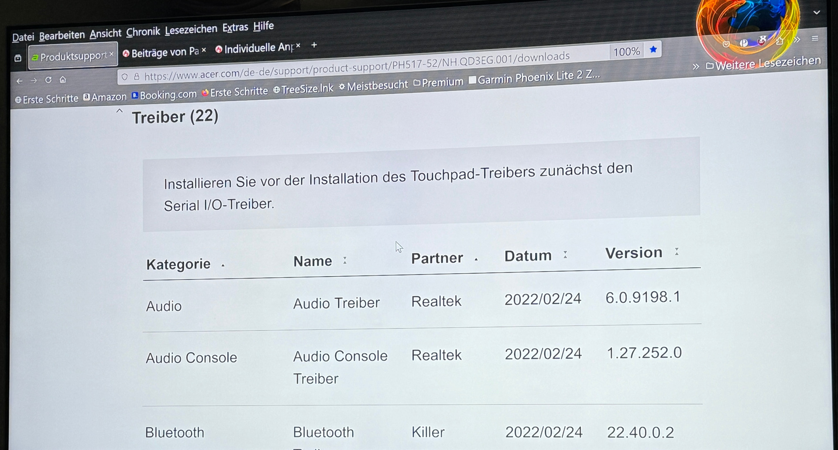Viewport: 838px width, 450px height.
Task: Open the Premium bookmarks folder
Action: [x=438, y=82]
